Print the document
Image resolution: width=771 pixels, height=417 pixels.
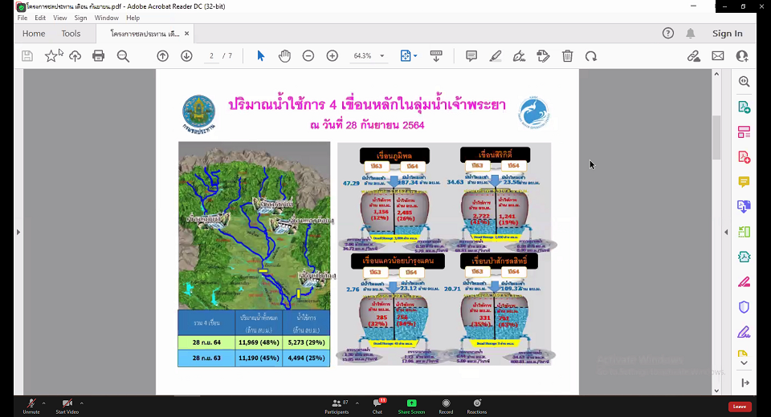[x=98, y=56]
